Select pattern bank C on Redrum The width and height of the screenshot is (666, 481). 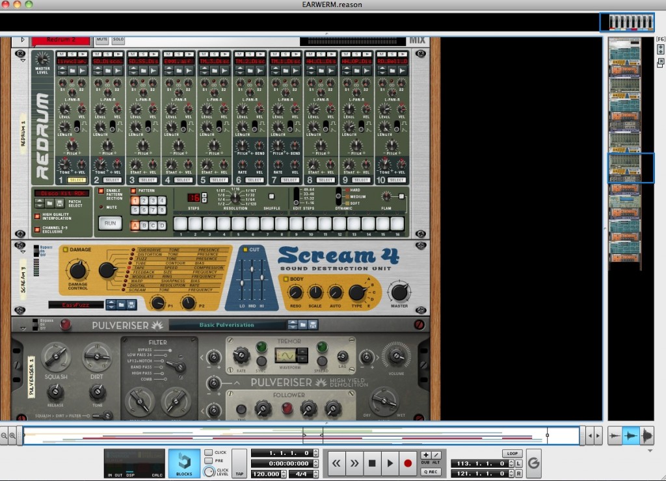153,226
